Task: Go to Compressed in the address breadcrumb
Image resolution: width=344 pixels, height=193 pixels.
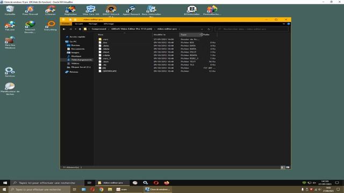Action: (x=99, y=29)
